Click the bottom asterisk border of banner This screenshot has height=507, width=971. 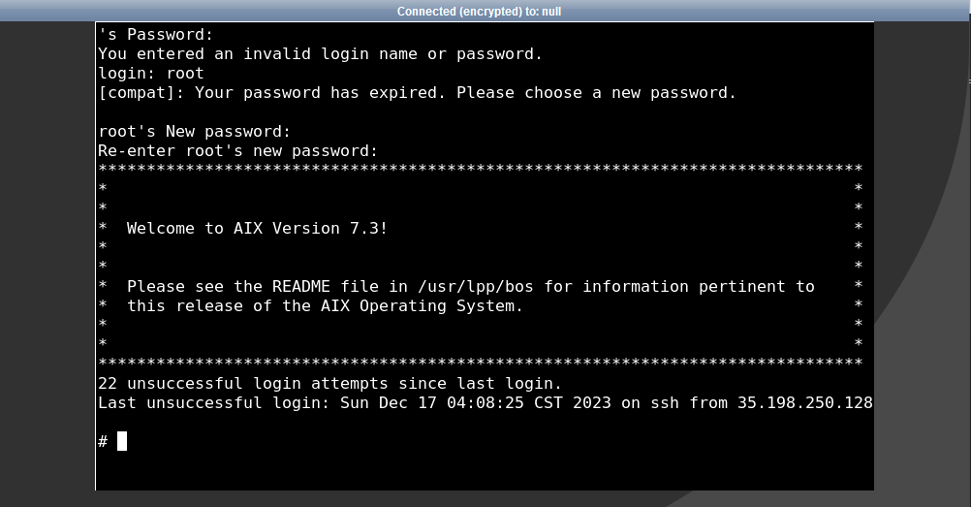(x=481, y=362)
